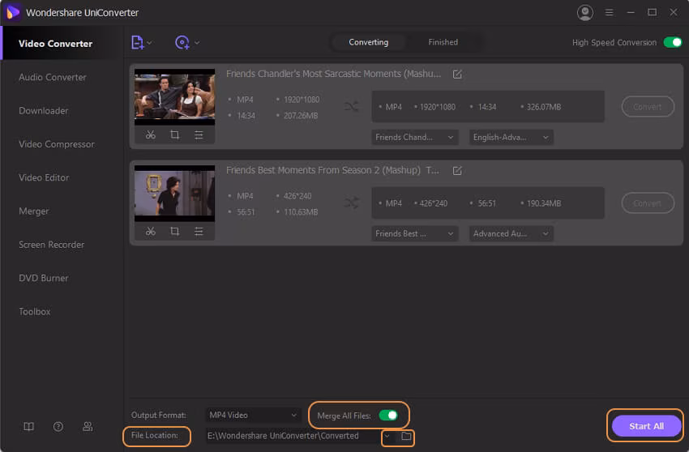Rename the Chandler's Most Sarcastic Moments file
This screenshot has height=452, width=689.
tap(457, 75)
